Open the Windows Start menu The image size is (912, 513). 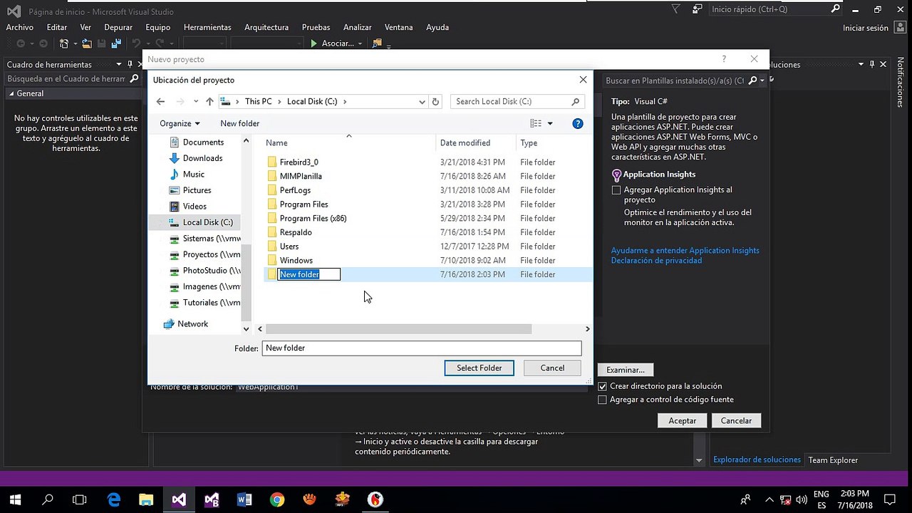click(x=15, y=499)
